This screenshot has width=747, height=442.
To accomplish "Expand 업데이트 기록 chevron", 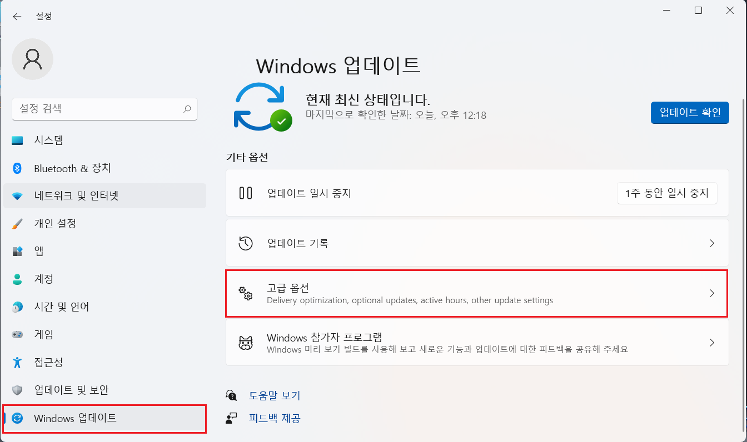I will pyautogui.click(x=712, y=243).
